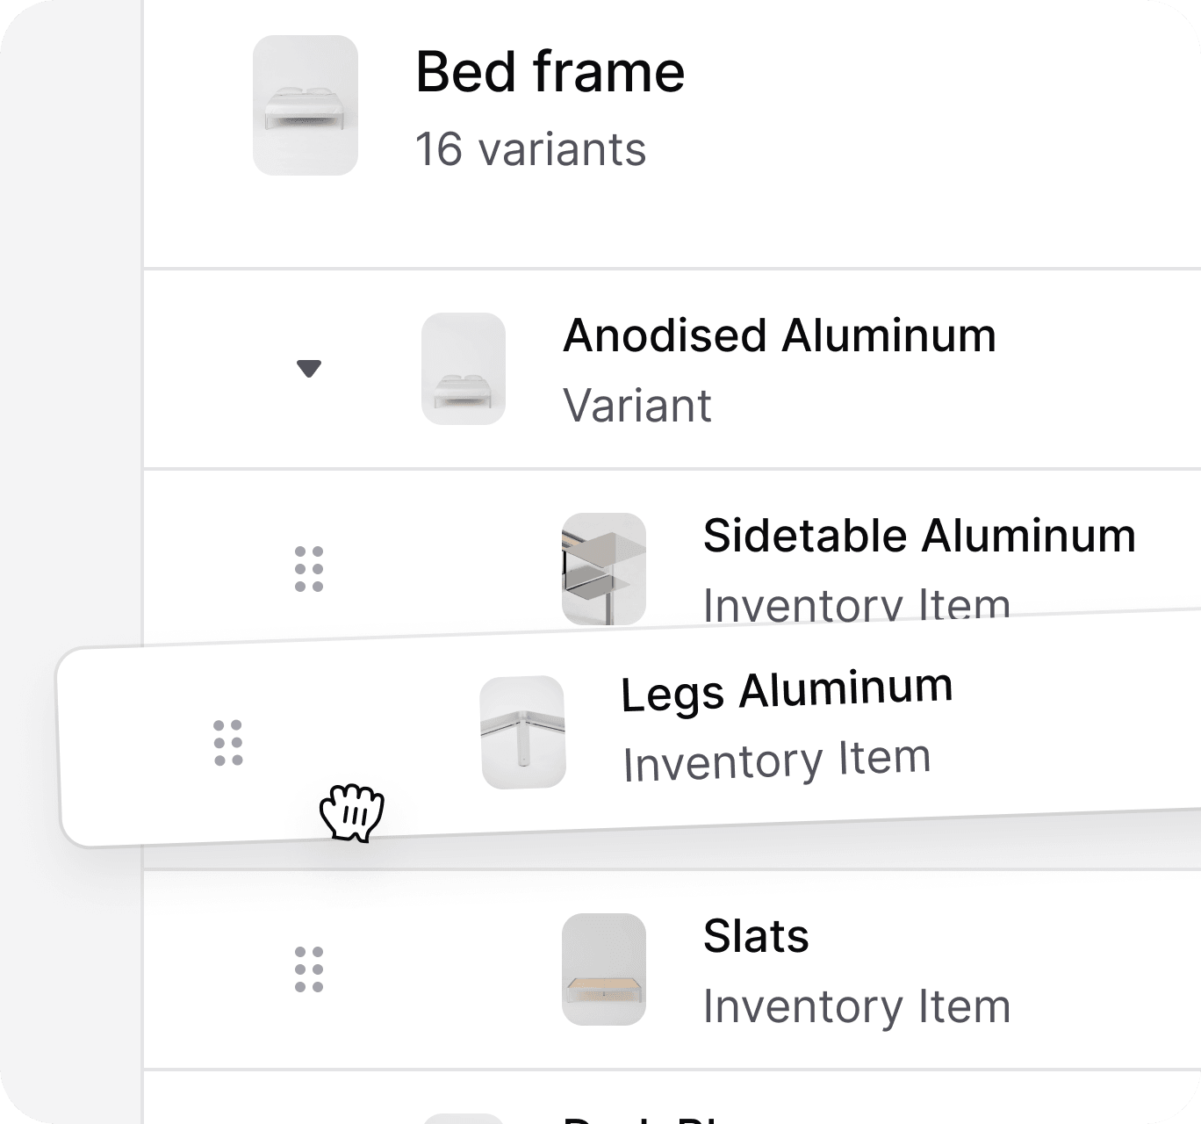Open the Bed frame product thumbnail
Screen dimensions: 1201x1124
point(306,105)
